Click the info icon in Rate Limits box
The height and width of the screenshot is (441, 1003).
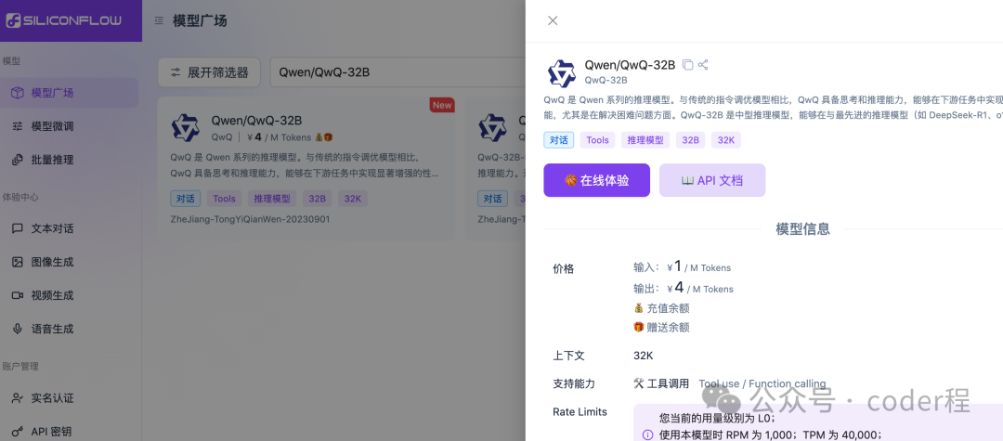click(x=647, y=435)
